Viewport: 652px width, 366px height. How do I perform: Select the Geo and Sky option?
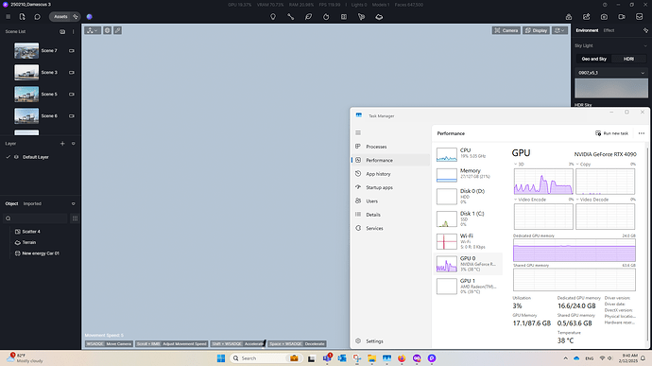click(x=593, y=59)
